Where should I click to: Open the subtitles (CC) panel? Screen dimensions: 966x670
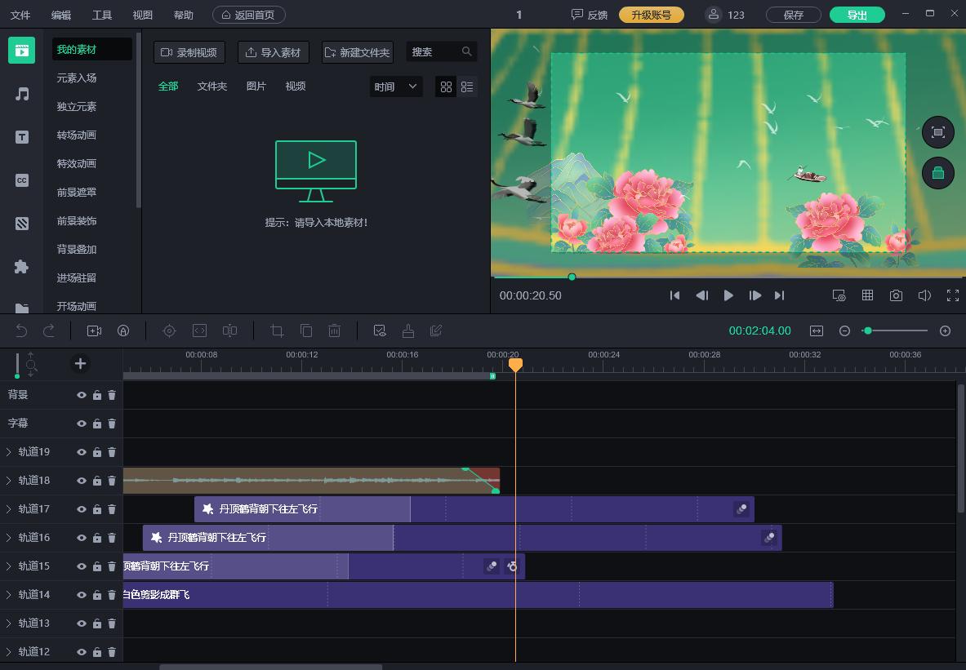[x=20, y=180]
